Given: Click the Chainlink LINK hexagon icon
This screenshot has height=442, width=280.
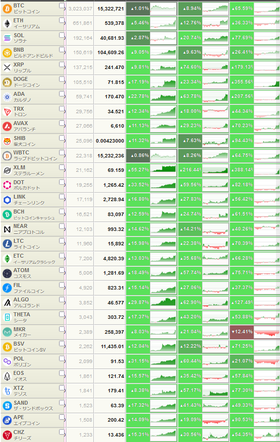Looking at the screenshot, I should [7, 200].
